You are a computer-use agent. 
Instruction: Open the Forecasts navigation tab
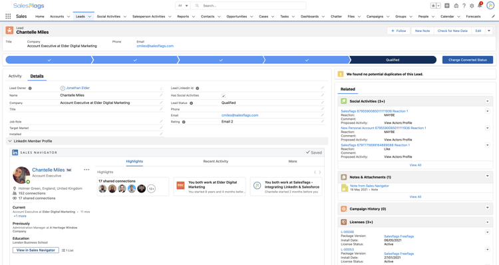click(x=473, y=17)
